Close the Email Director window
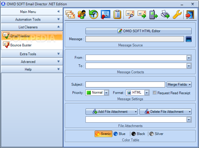The height and width of the screenshot is (148, 199). click(x=193, y=4)
